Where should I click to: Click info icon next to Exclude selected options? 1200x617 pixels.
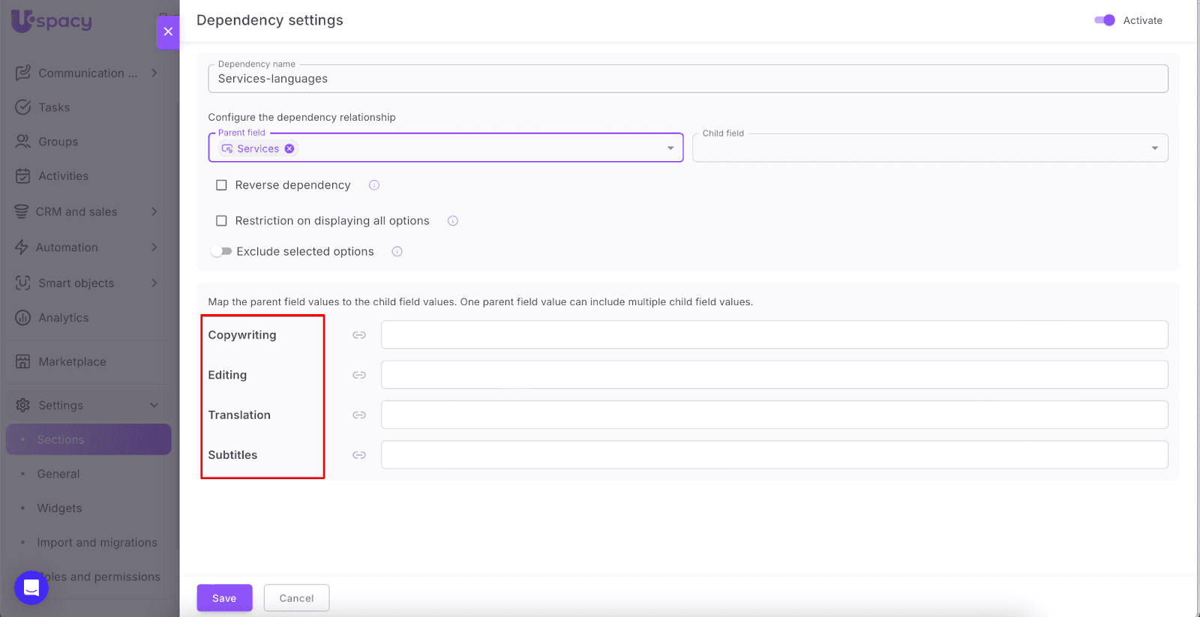397,252
